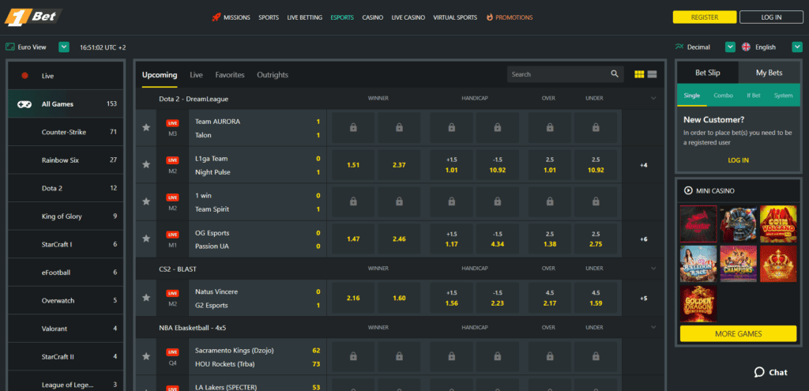Screen dimensions: 809x391
Task: Collapse the NBA Ebasketball - 4x5 section
Action: point(653,328)
